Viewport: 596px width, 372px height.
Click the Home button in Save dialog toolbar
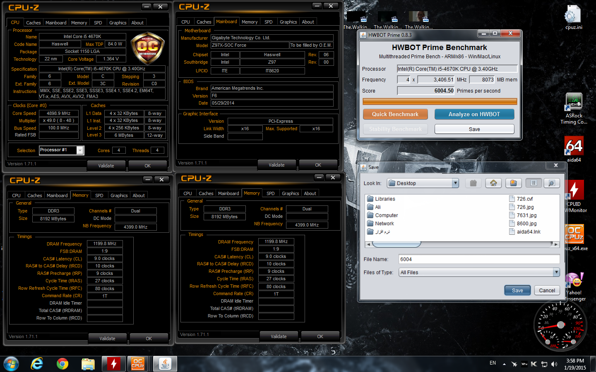pyautogui.click(x=493, y=183)
